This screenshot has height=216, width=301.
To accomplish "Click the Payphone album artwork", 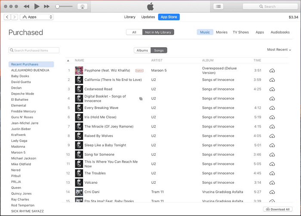I will click(79, 70).
